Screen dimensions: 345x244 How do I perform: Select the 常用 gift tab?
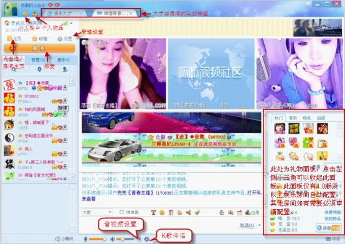(x=293, y=118)
